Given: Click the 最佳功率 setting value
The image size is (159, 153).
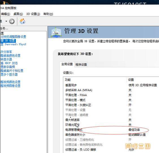Looking at the screenshot, I should [134, 130].
